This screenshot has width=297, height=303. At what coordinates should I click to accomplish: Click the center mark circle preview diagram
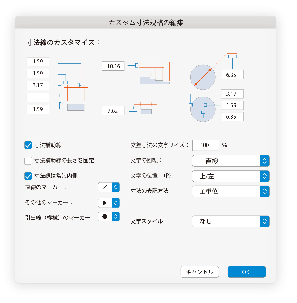[203, 109]
